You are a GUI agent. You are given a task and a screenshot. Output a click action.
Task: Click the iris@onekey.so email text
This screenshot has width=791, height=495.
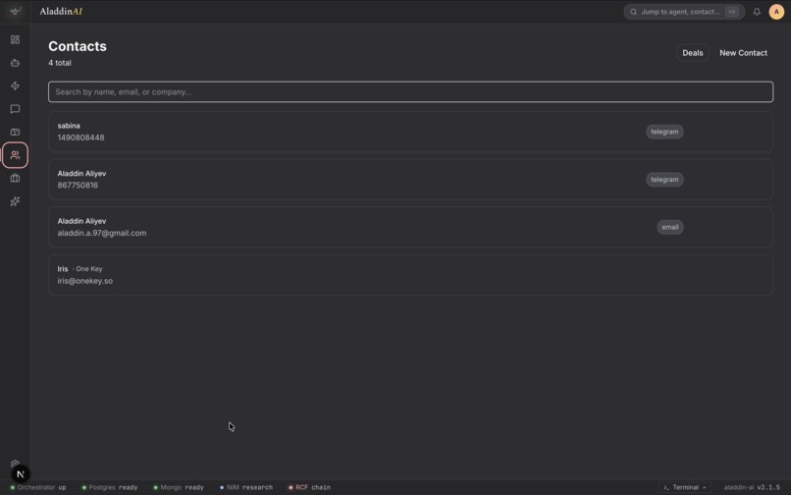coord(85,281)
